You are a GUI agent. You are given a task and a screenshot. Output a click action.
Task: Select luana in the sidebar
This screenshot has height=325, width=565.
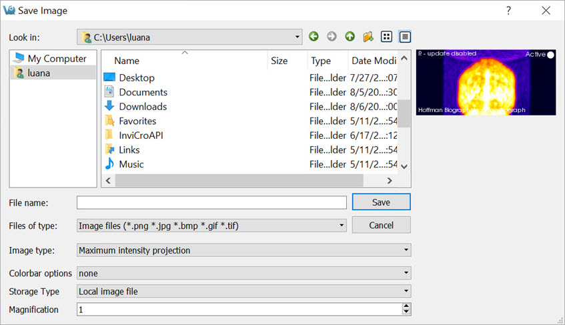pyautogui.click(x=53, y=73)
